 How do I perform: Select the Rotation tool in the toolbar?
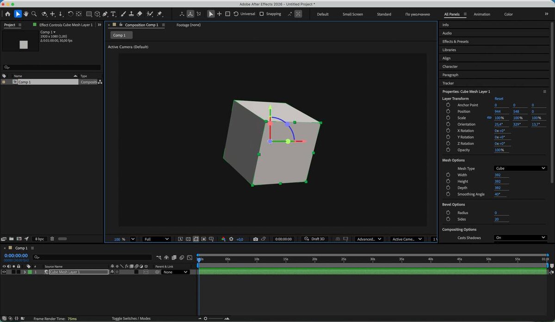click(70, 14)
